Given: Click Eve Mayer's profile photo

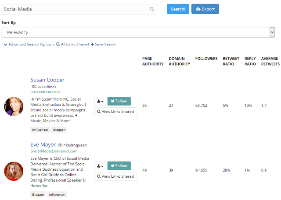Looking at the screenshot, I should (x=14, y=171).
